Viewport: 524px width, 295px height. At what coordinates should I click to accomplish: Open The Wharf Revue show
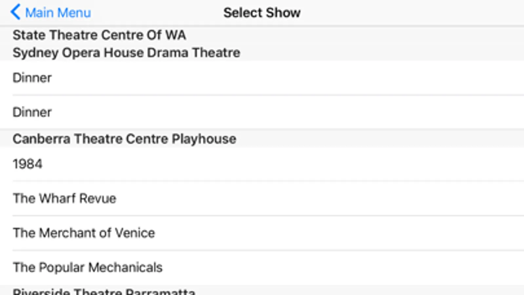(x=65, y=198)
